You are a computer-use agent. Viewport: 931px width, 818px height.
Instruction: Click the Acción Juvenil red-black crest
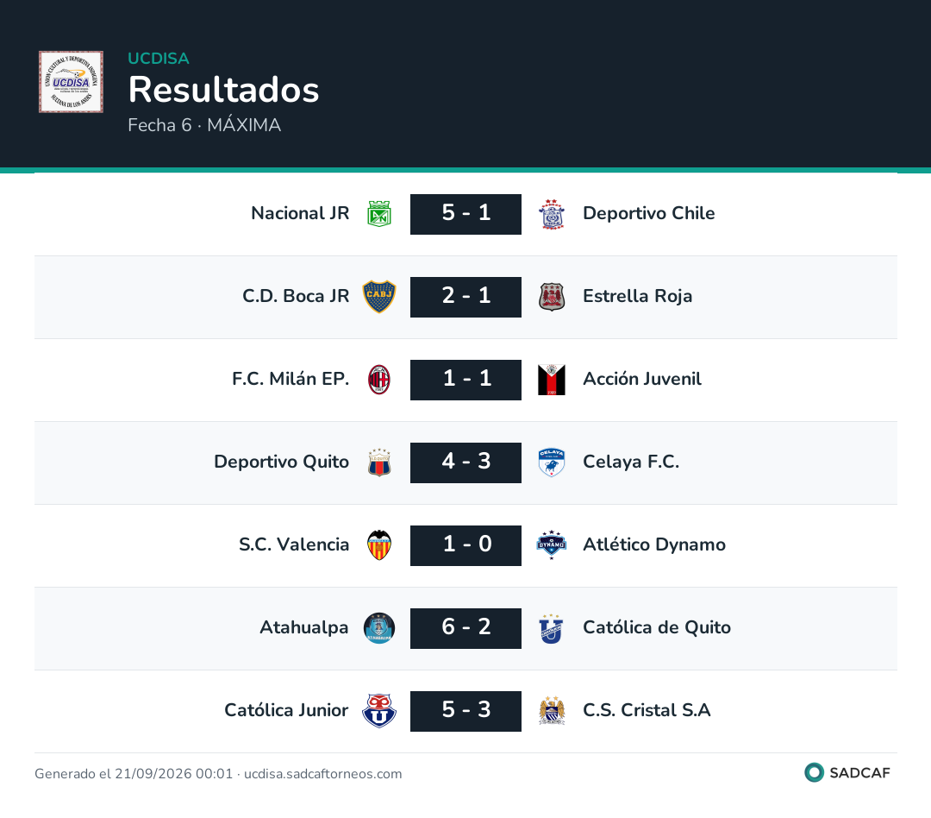pyautogui.click(x=552, y=380)
